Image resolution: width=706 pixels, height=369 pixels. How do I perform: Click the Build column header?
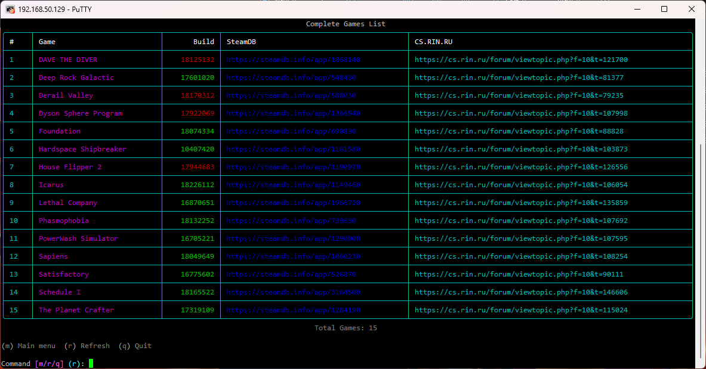click(x=204, y=42)
